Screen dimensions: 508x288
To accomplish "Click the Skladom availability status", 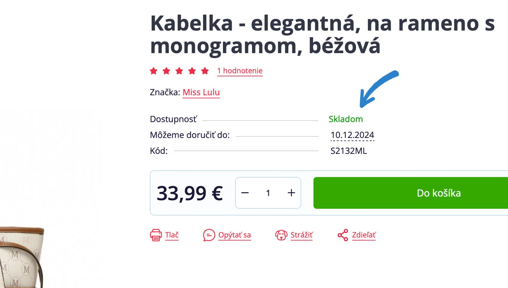I will 346,119.
